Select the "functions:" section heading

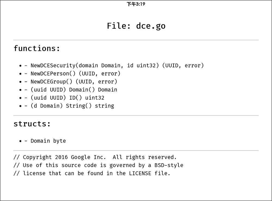click(37, 48)
